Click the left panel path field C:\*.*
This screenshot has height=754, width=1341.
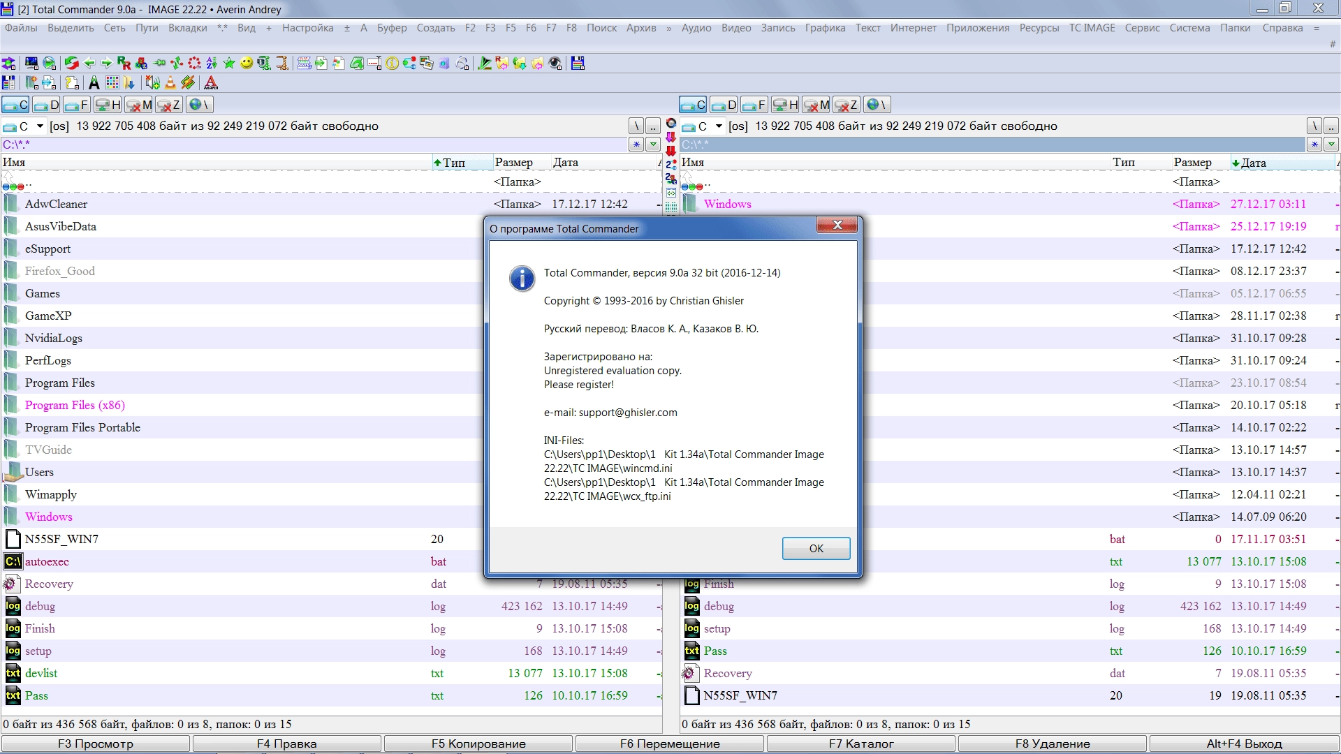point(314,145)
